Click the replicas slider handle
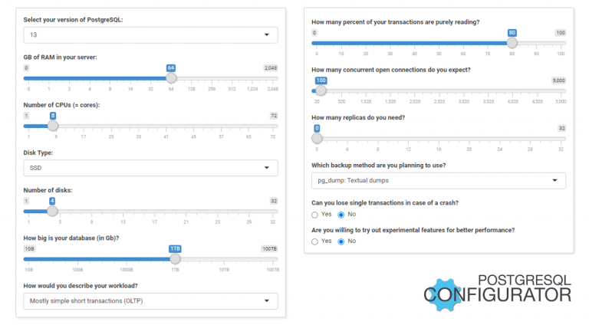Screen dimensions: 589x325 click(x=317, y=139)
